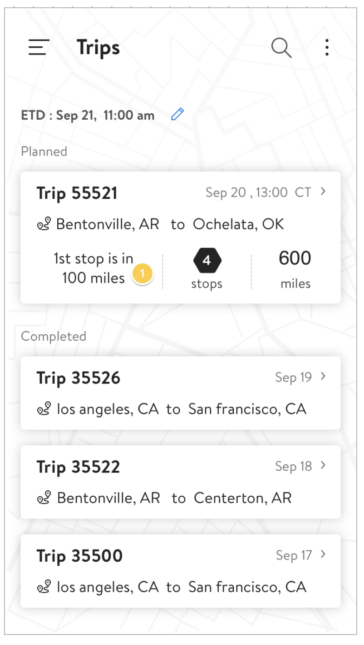Open the Trip 35522 completed trip title
The width and height of the screenshot is (364, 645).
tap(79, 467)
